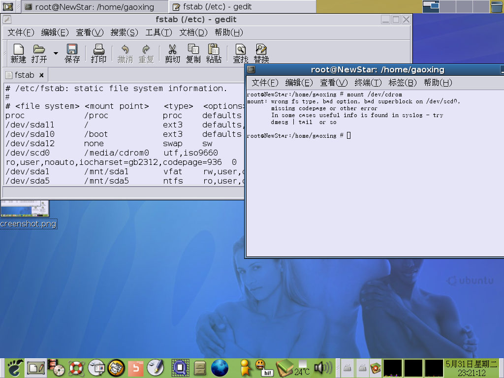Open the yellow figure messenger icon
Screen dimensions: 504x378
pyautogui.click(x=246, y=368)
